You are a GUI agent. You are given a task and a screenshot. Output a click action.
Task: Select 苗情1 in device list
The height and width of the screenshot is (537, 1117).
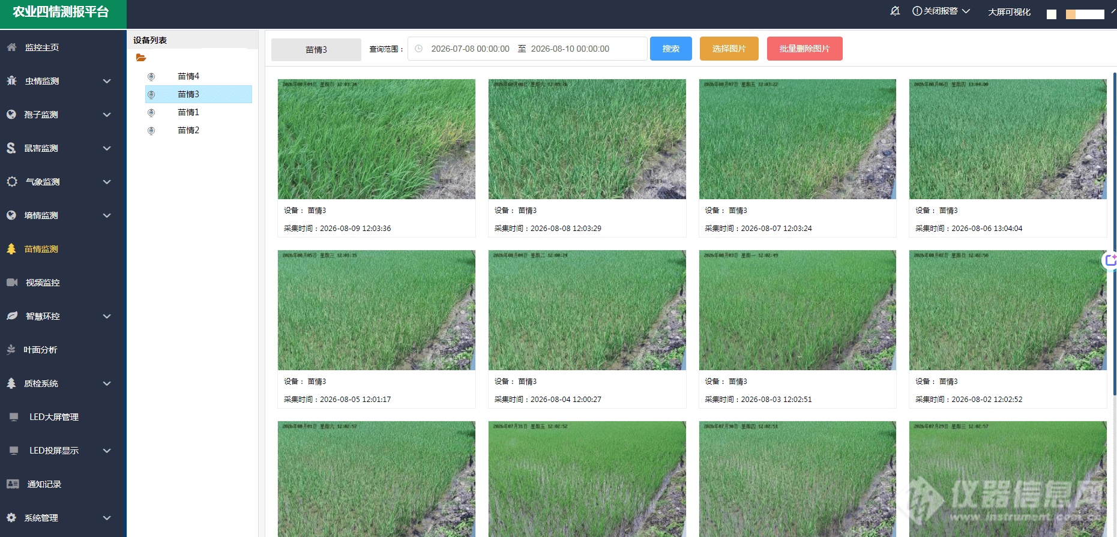[188, 112]
